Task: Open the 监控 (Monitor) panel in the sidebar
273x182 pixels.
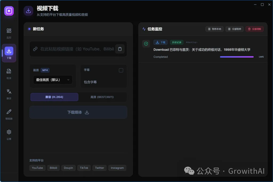Action: 9,33
